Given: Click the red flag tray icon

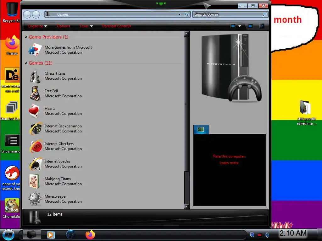Looking at the screenshot, I should tap(259, 235).
